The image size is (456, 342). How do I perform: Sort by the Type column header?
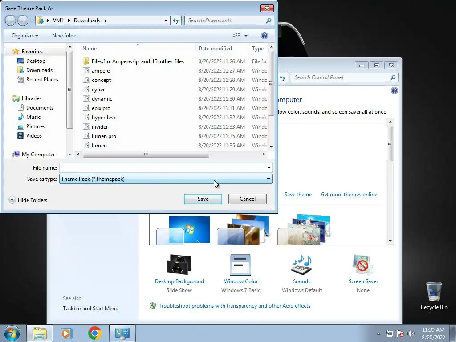pyautogui.click(x=258, y=49)
